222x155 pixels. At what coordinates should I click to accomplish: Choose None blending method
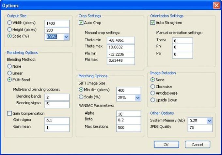(9, 66)
